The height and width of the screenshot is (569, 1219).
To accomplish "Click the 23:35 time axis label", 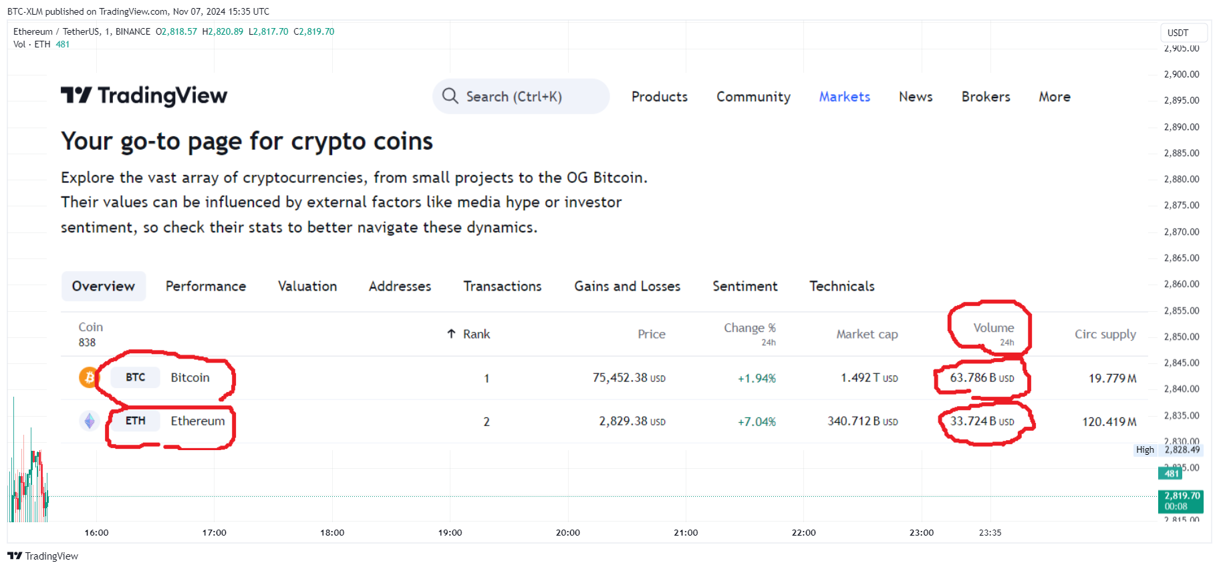I will point(990,533).
